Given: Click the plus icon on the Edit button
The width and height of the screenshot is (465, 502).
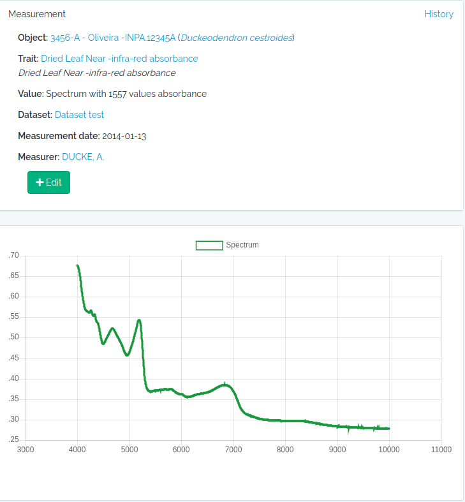Looking at the screenshot, I should [40, 182].
